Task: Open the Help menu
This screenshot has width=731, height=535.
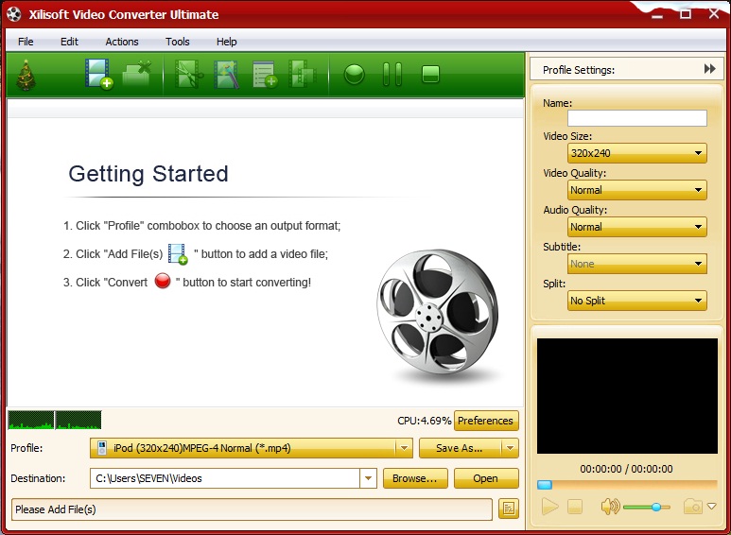Action: [x=227, y=42]
